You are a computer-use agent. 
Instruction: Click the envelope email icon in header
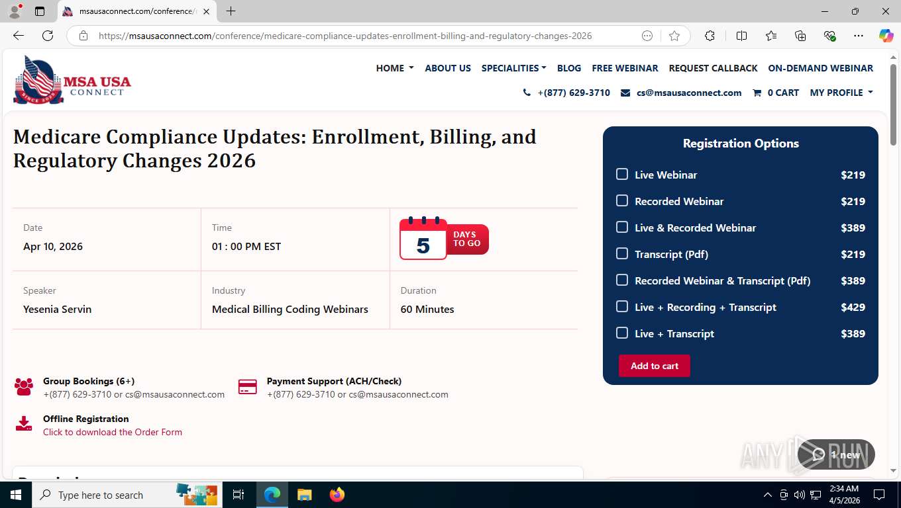pos(625,93)
